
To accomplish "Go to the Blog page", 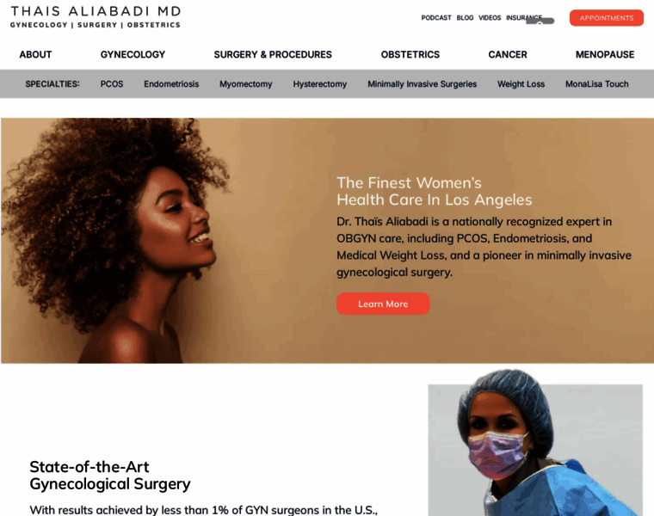I will tap(465, 17).
